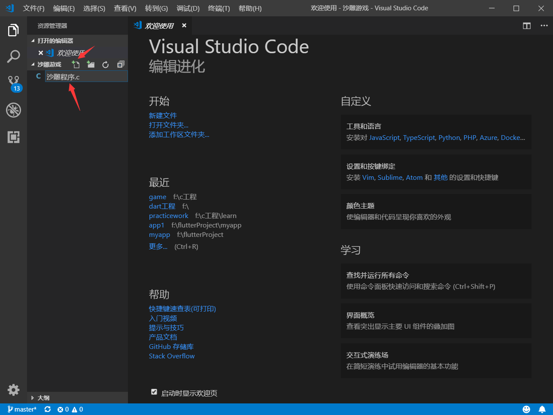Open the Search view icon

(x=13, y=56)
